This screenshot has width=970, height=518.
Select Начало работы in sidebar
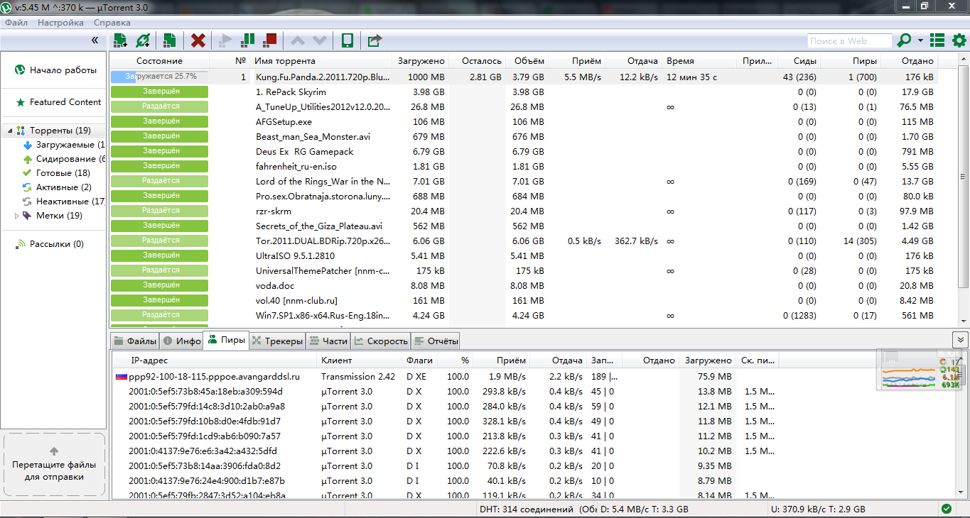[55, 70]
